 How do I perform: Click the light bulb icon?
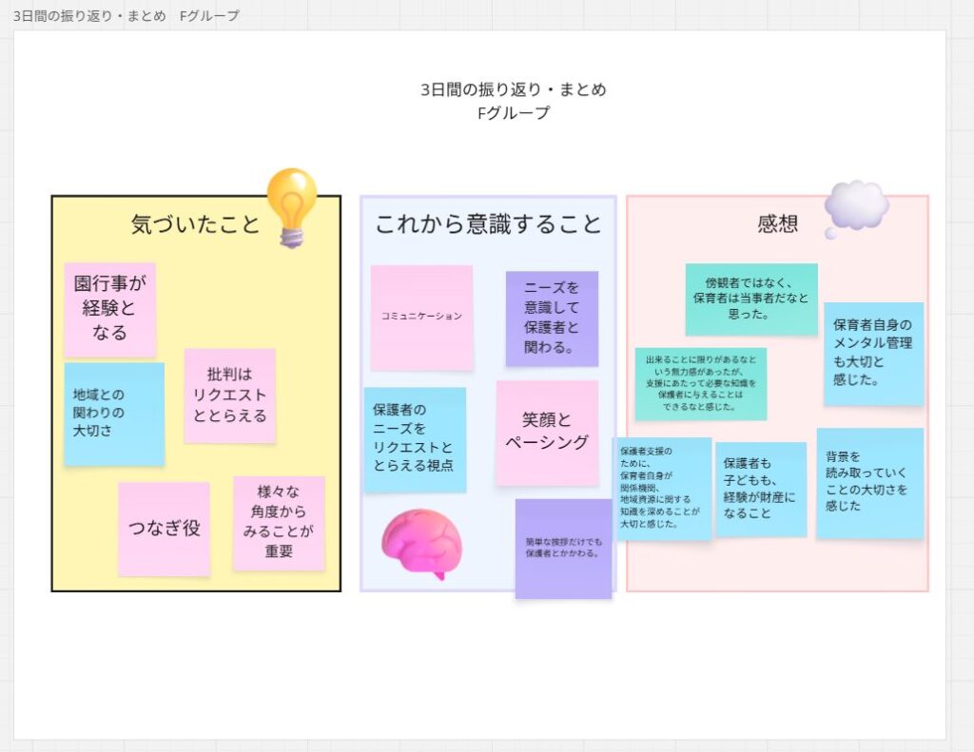(290, 204)
